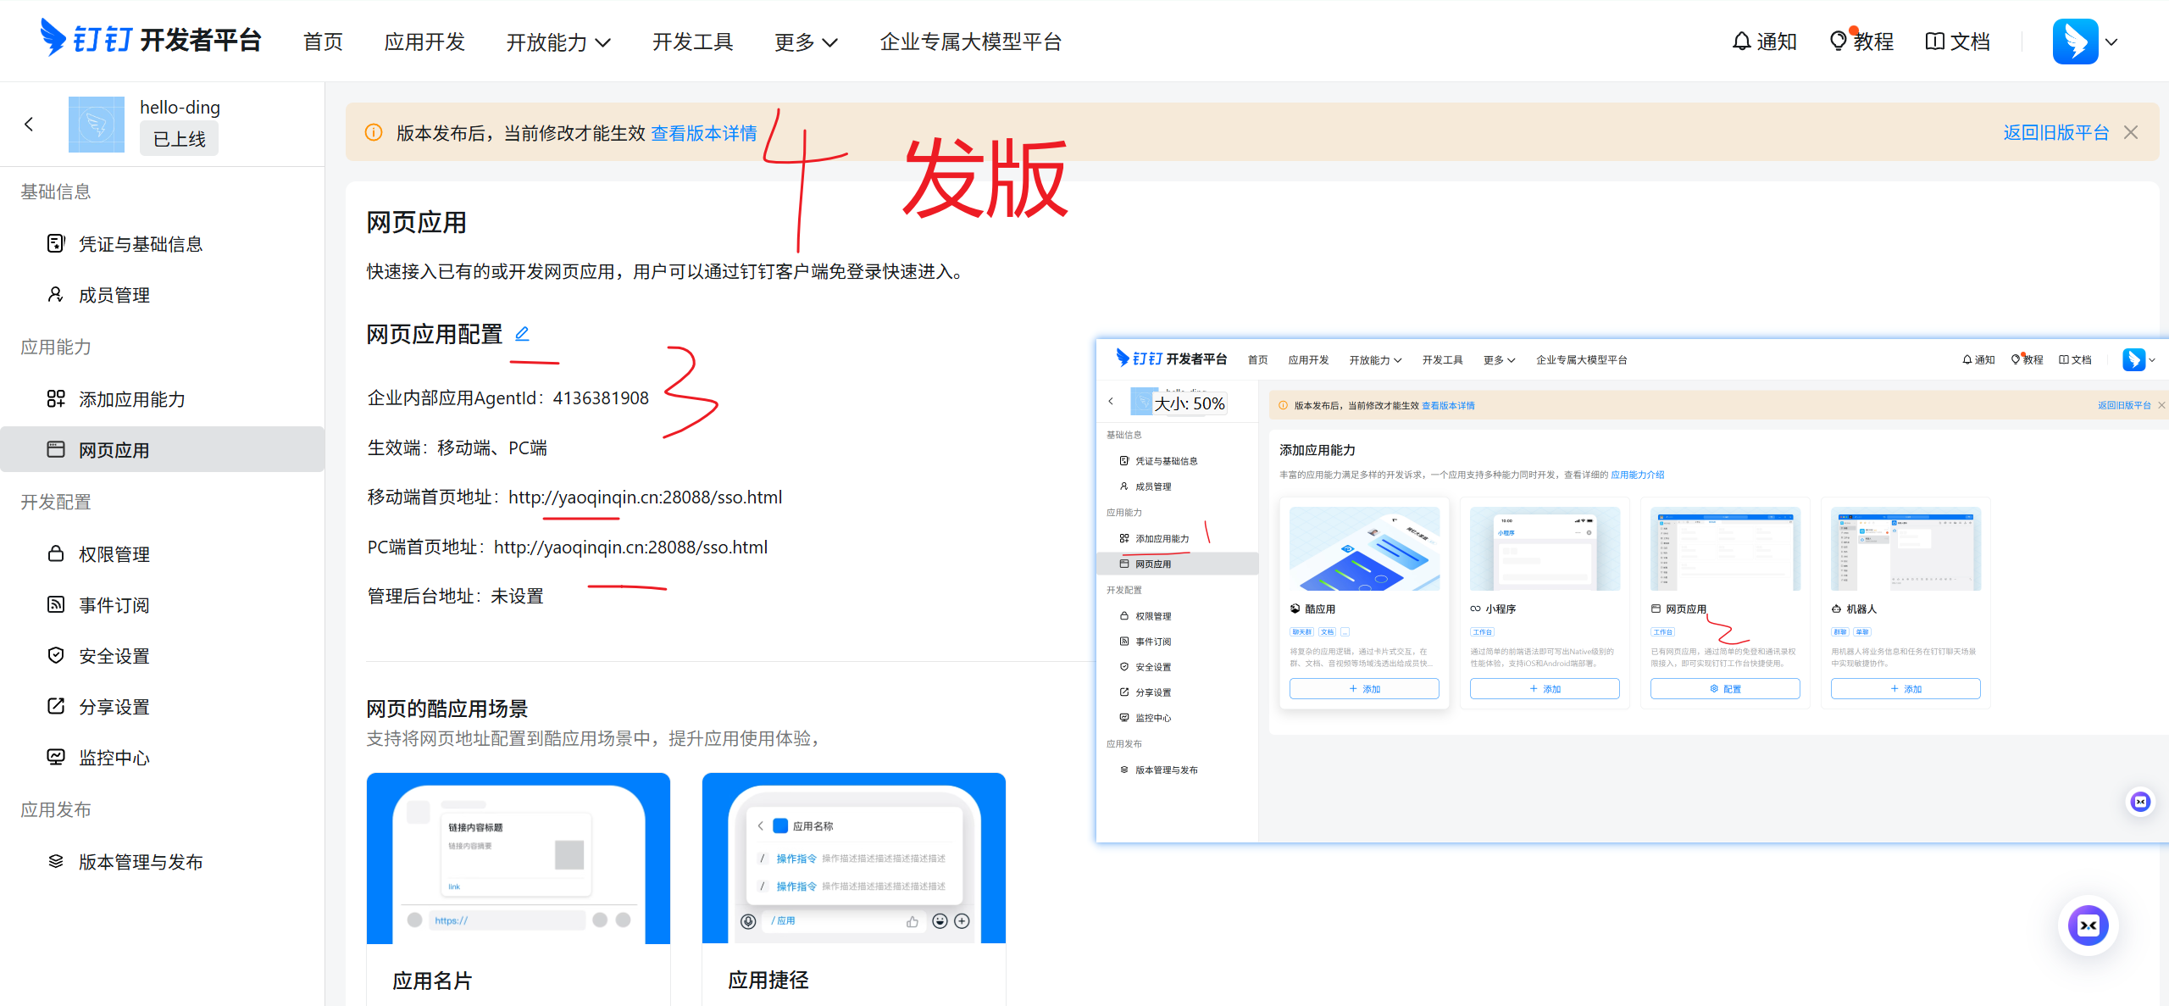Expand the 开放能力 dropdown menu

(558, 42)
